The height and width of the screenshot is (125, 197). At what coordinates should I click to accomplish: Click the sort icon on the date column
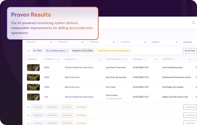[x=144, y=59]
